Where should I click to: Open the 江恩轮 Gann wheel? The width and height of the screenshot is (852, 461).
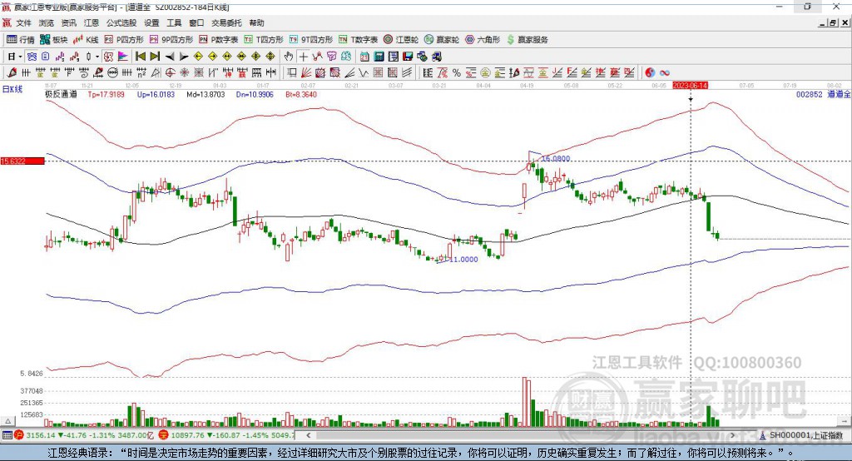coord(401,40)
